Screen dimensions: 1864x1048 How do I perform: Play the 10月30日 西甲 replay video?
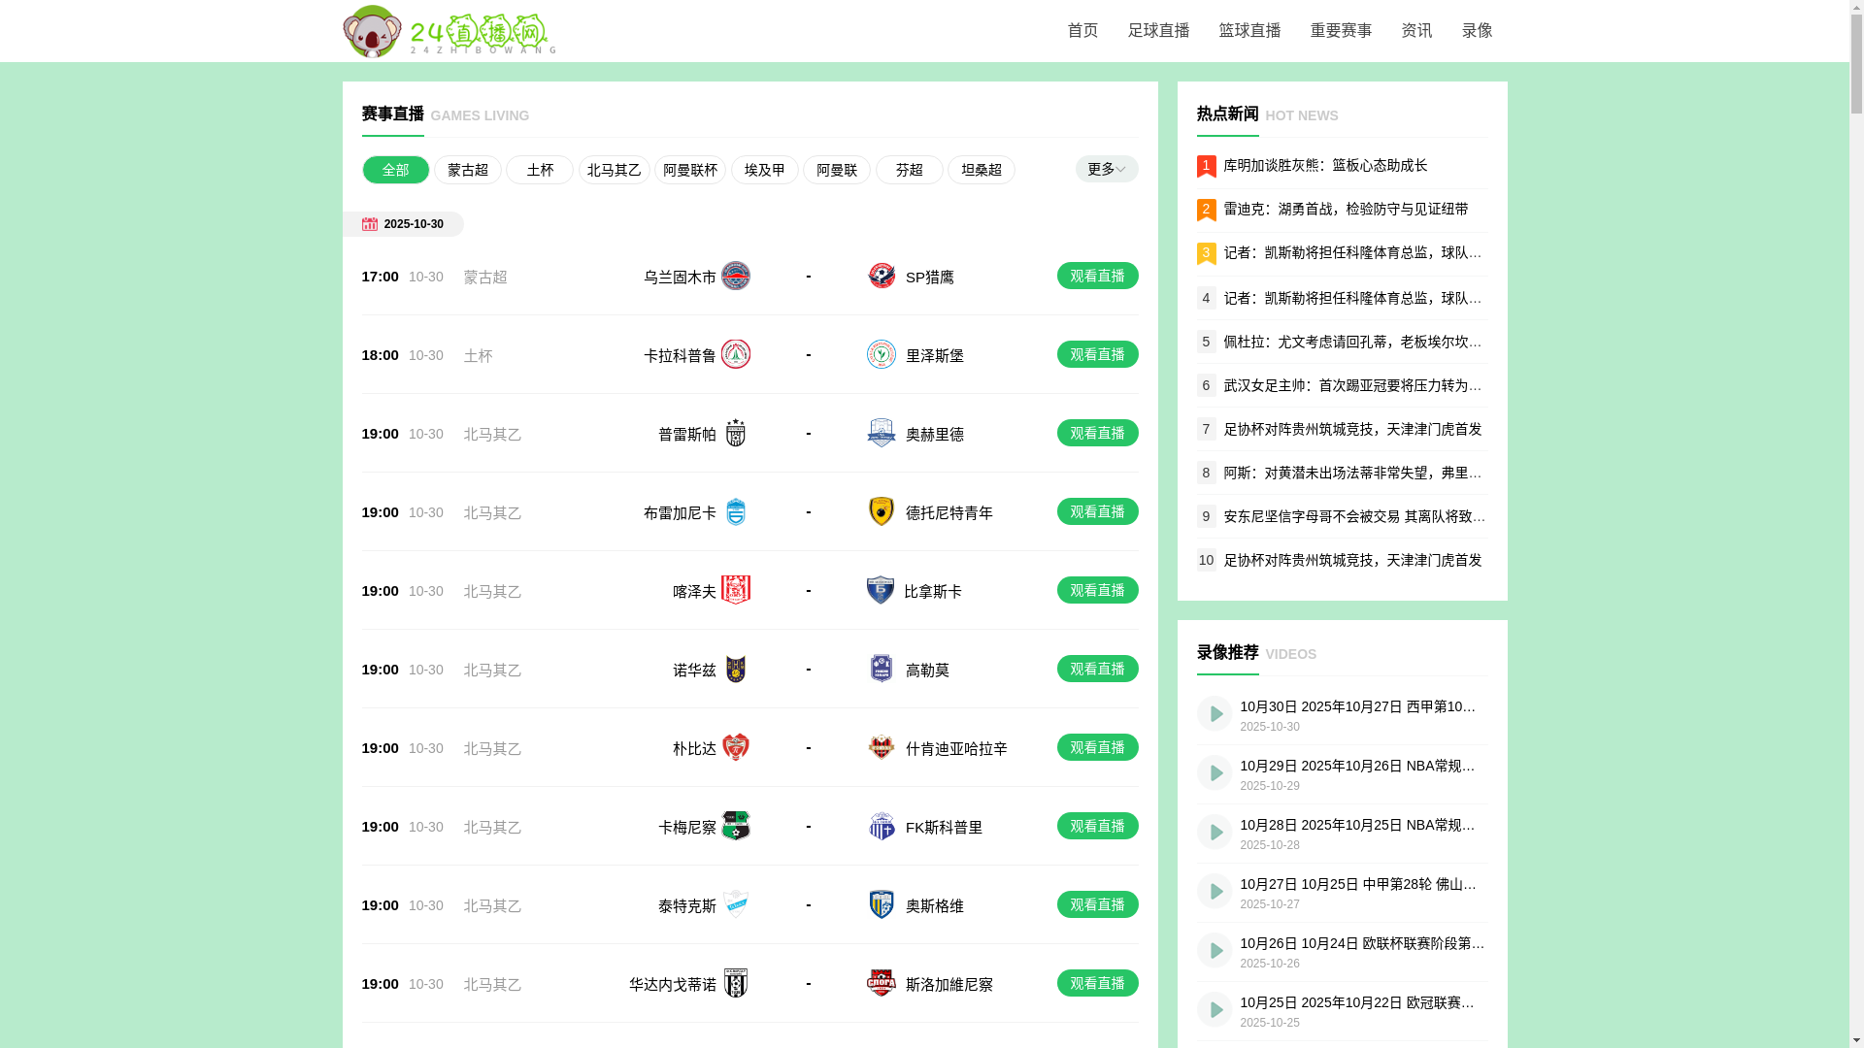1215,714
